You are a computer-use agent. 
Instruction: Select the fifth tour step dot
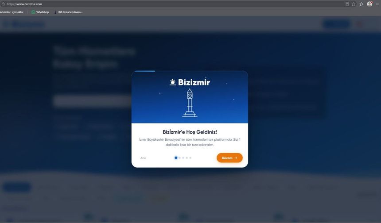pos(190,158)
